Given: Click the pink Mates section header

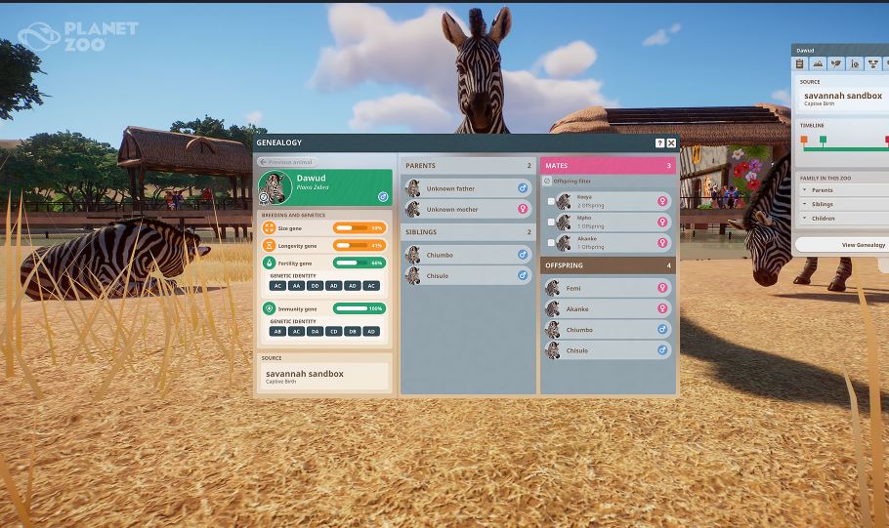Looking at the screenshot, I should [x=608, y=165].
